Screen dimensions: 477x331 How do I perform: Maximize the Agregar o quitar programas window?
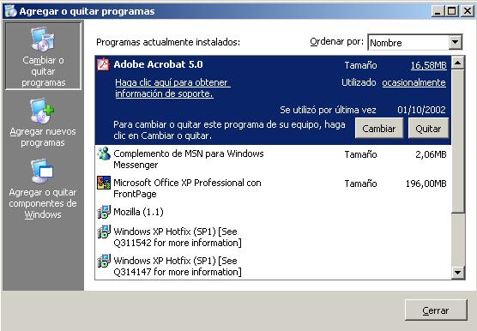click(x=452, y=11)
